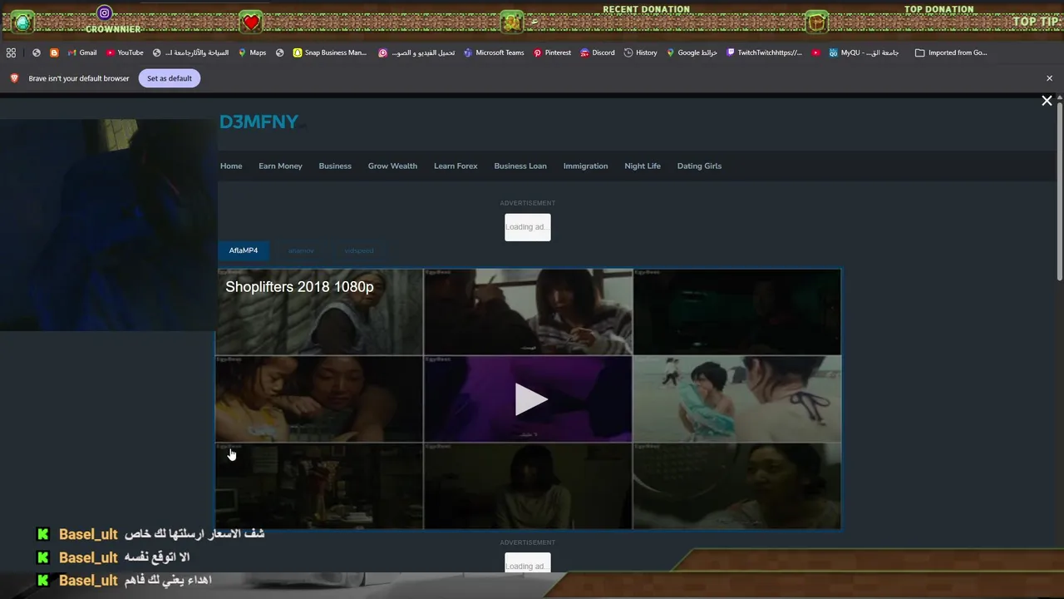The image size is (1064, 599).
Task: Click the red heart icon in stream overlay
Action: [251, 22]
